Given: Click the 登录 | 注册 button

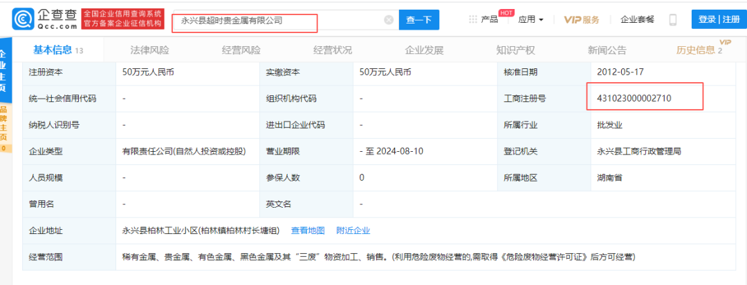Looking at the screenshot, I should pyautogui.click(x=719, y=19).
